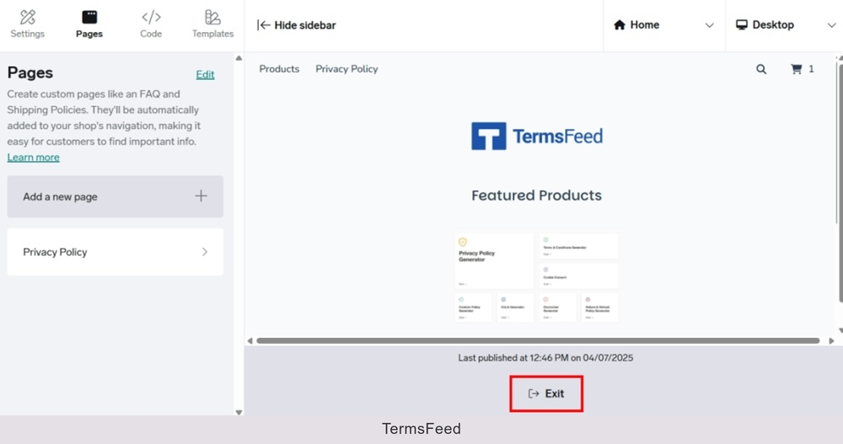Screen dimensions: 843x444
Task: Open the shopping cart icon
Action: tap(797, 69)
